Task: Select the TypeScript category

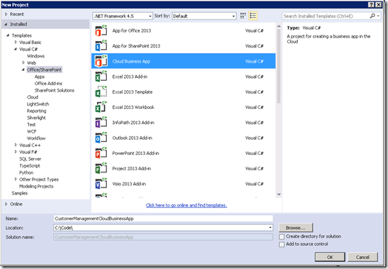Action: (30, 166)
